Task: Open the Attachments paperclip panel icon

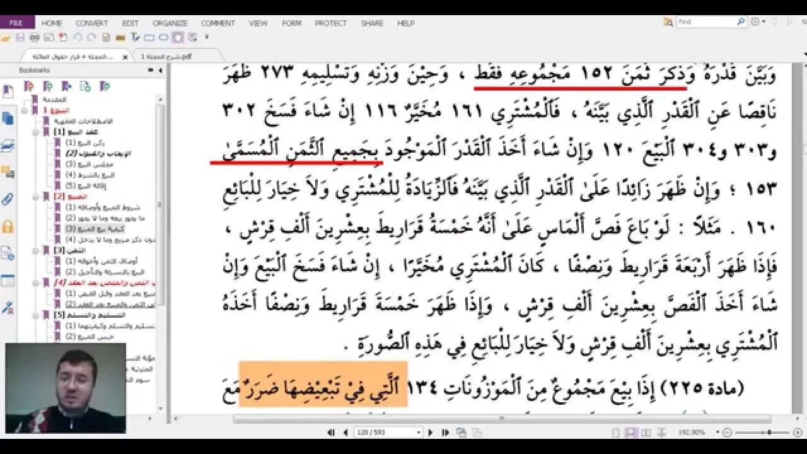Action: 8,199
